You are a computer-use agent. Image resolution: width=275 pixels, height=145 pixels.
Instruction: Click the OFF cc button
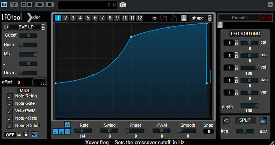pos(10,134)
